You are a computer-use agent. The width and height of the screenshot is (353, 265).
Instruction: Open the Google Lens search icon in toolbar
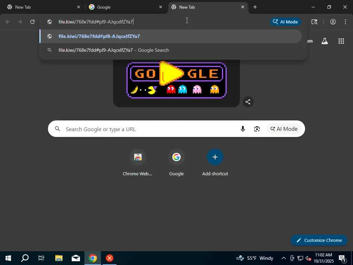314,22
